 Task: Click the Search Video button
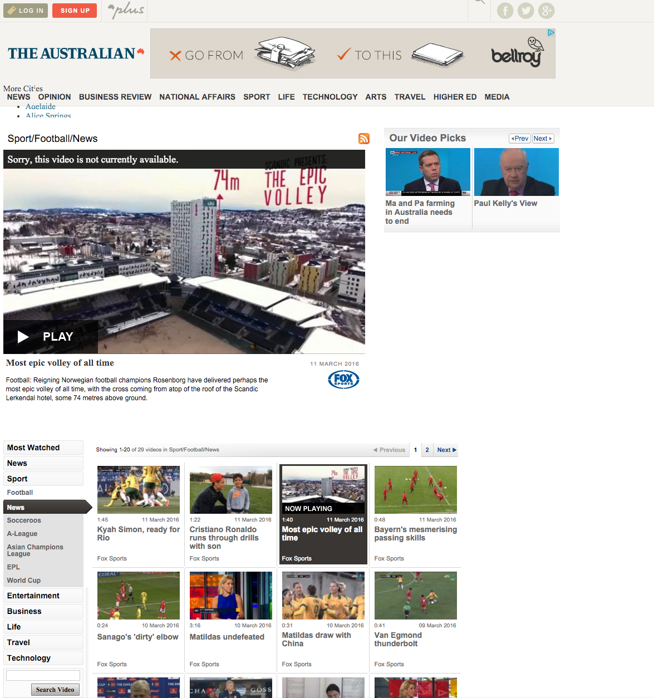(x=55, y=690)
